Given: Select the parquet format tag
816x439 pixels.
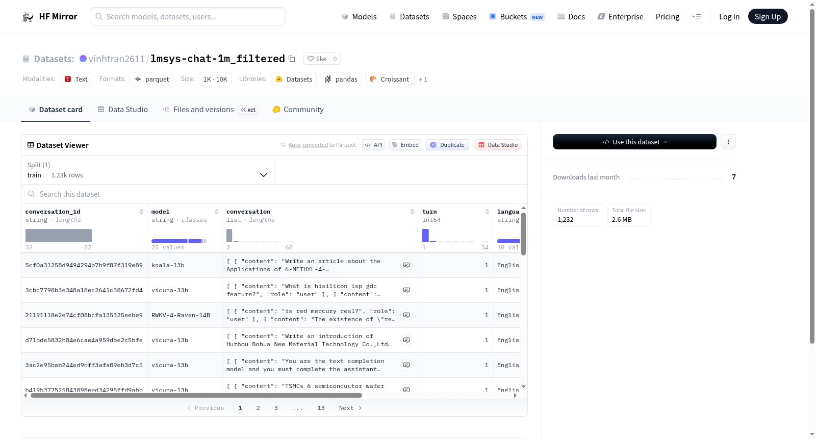Looking at the screenshot, I should 151,79.
